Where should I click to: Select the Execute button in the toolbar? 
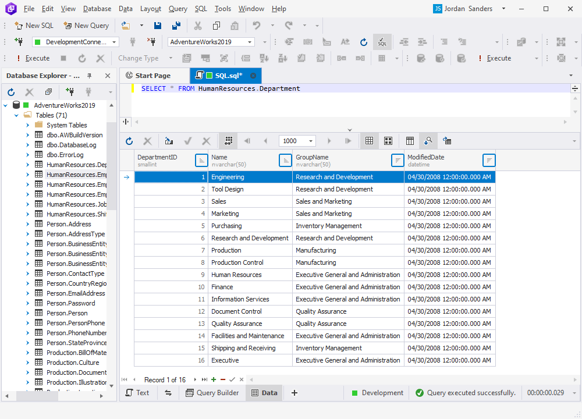(x=36, y=58)
